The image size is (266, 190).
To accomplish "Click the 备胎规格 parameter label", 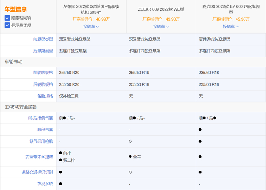I will 45,96.
